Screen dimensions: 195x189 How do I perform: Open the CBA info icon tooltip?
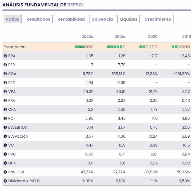tap(5, 74)
